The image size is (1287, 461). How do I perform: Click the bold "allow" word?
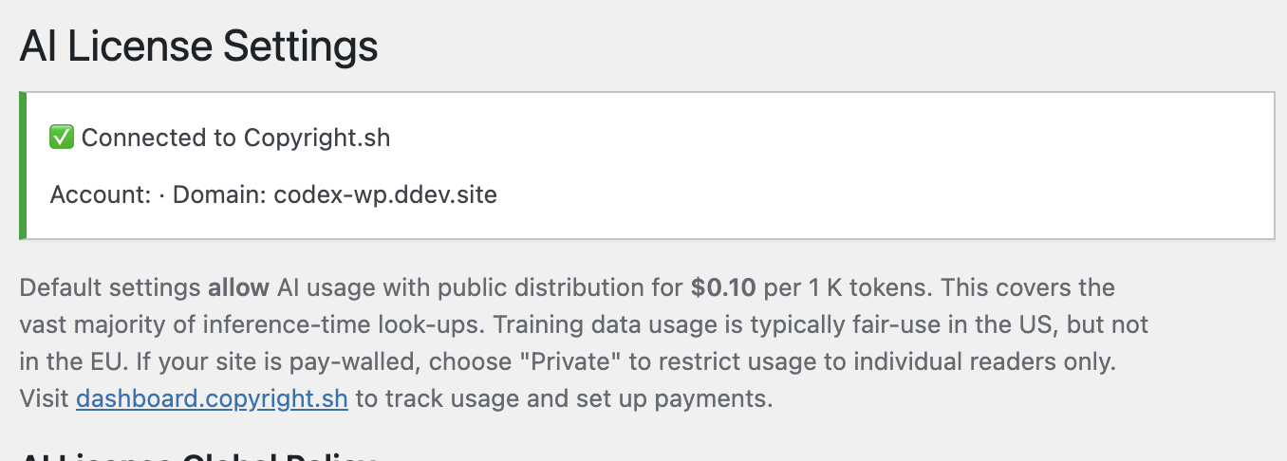tap(239, 287)
